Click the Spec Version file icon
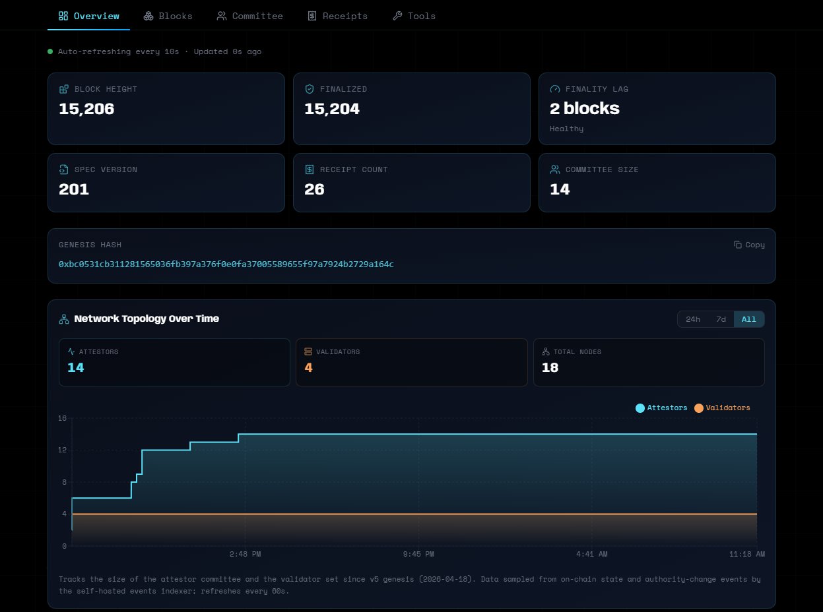Screen dimensions: 823x612 (64, 169)
